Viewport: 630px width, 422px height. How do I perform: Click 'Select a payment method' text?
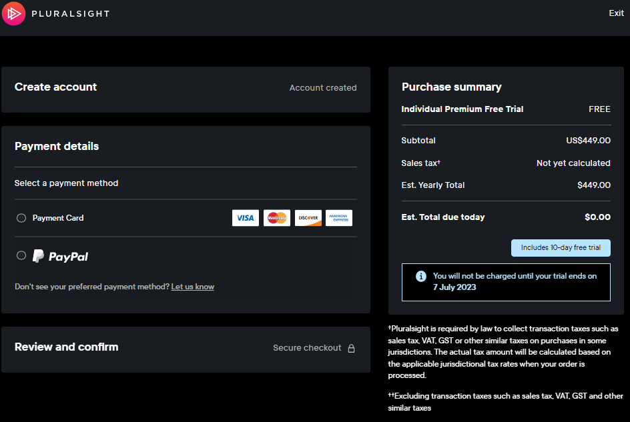[66, 183]
